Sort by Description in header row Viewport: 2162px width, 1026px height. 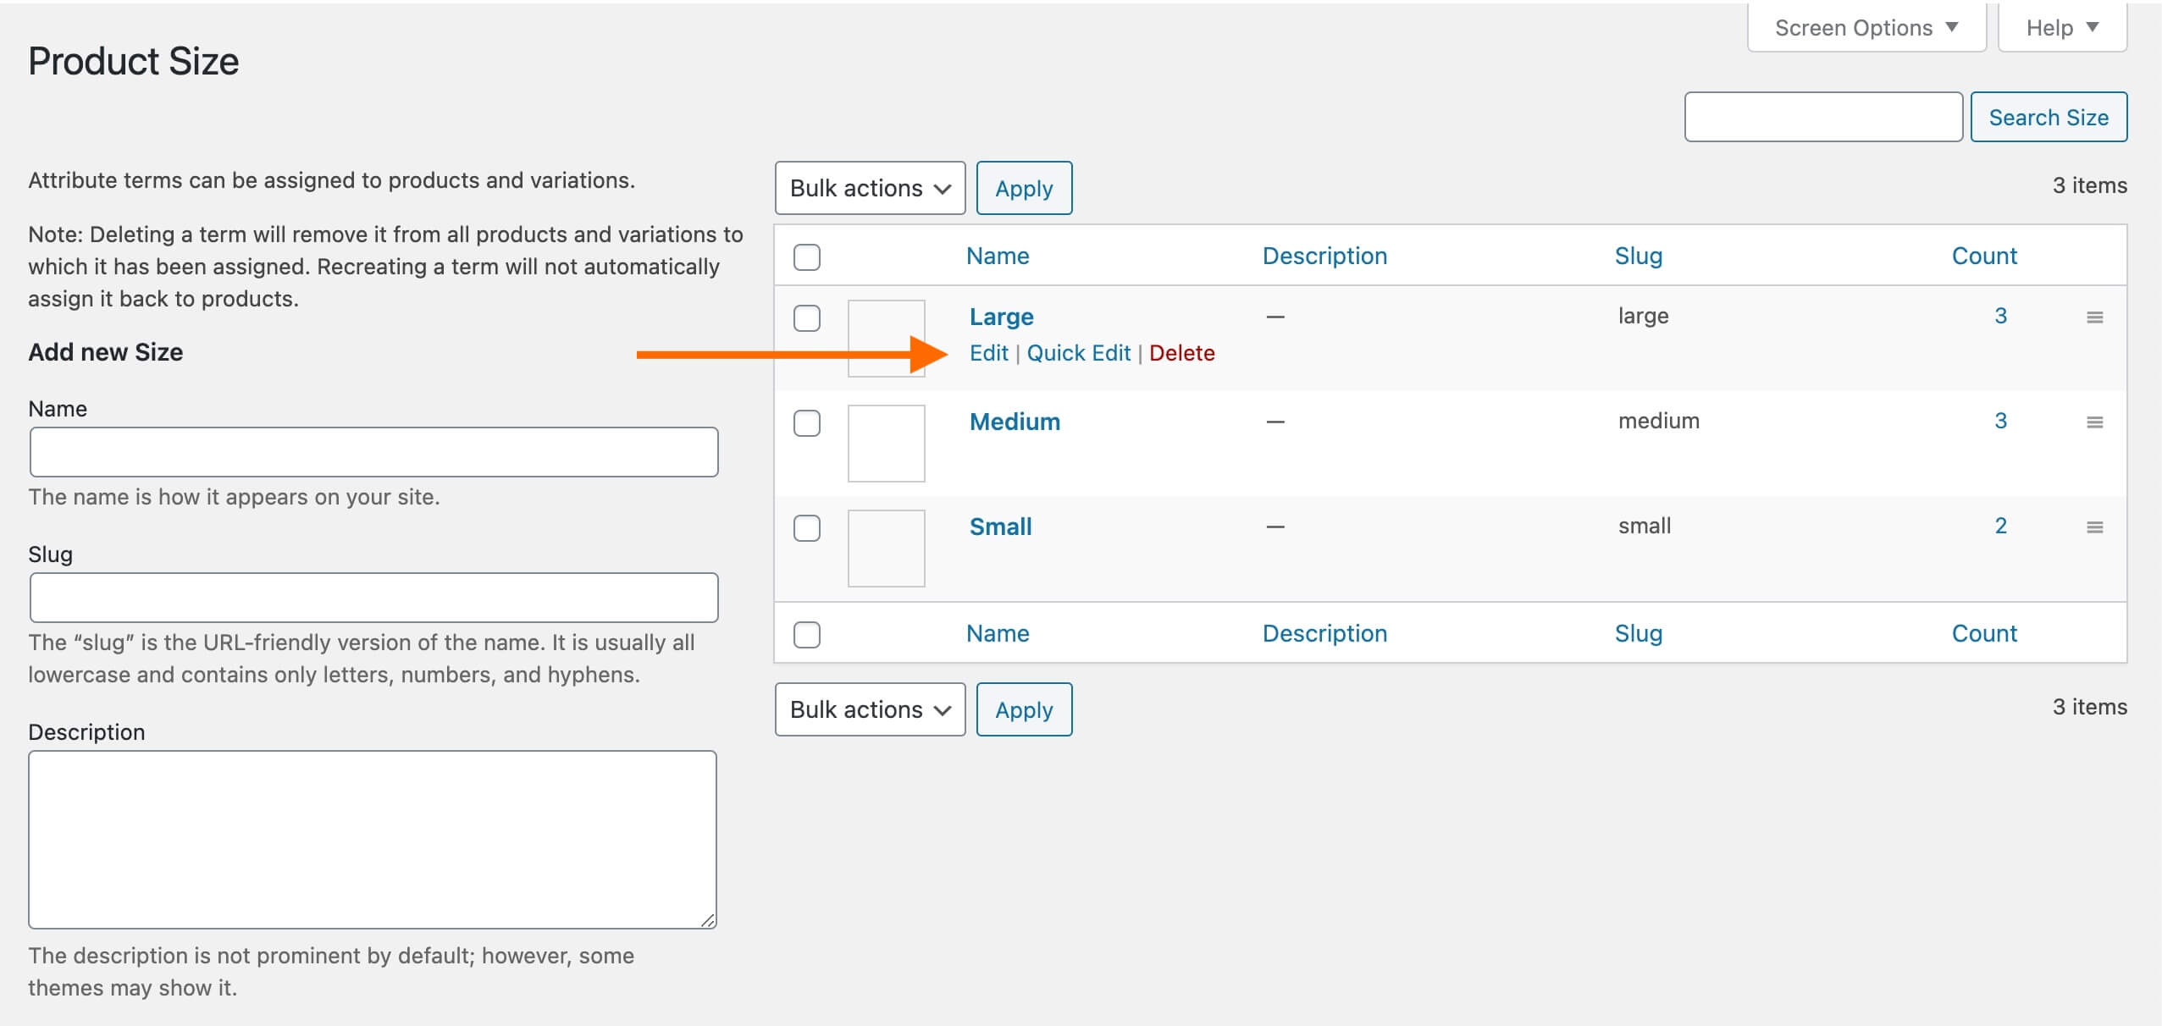tap(1324, 256)
